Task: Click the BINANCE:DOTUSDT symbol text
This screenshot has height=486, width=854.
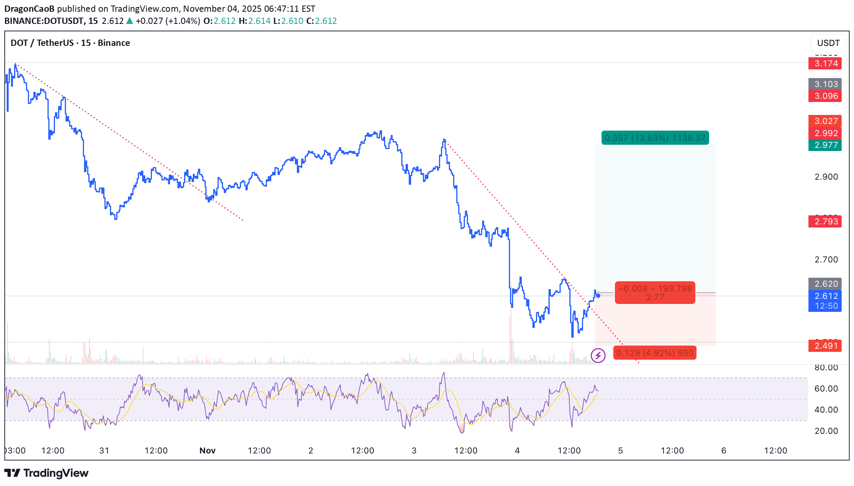Action: pos(44,21)
